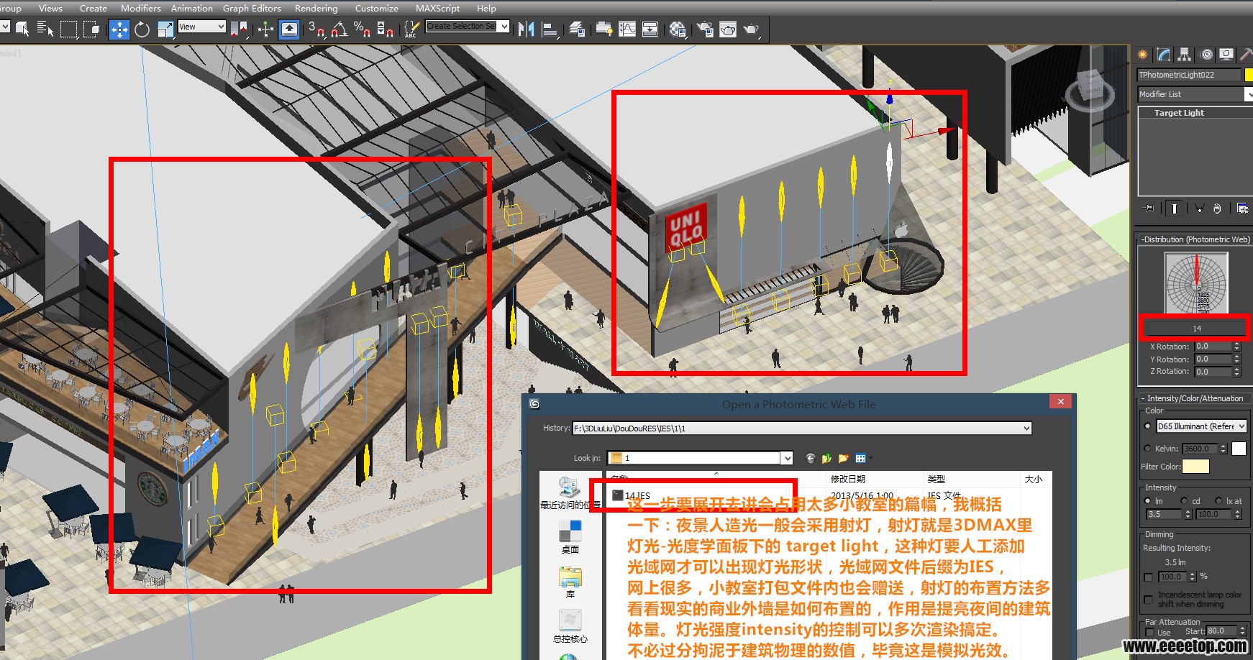Open Schematic View from toolbar
1253x660 pixels.
(x=650, y=29)
